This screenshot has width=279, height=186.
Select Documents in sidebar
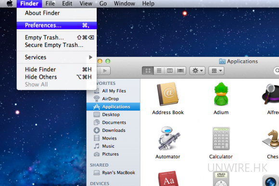tap(114, 123)
